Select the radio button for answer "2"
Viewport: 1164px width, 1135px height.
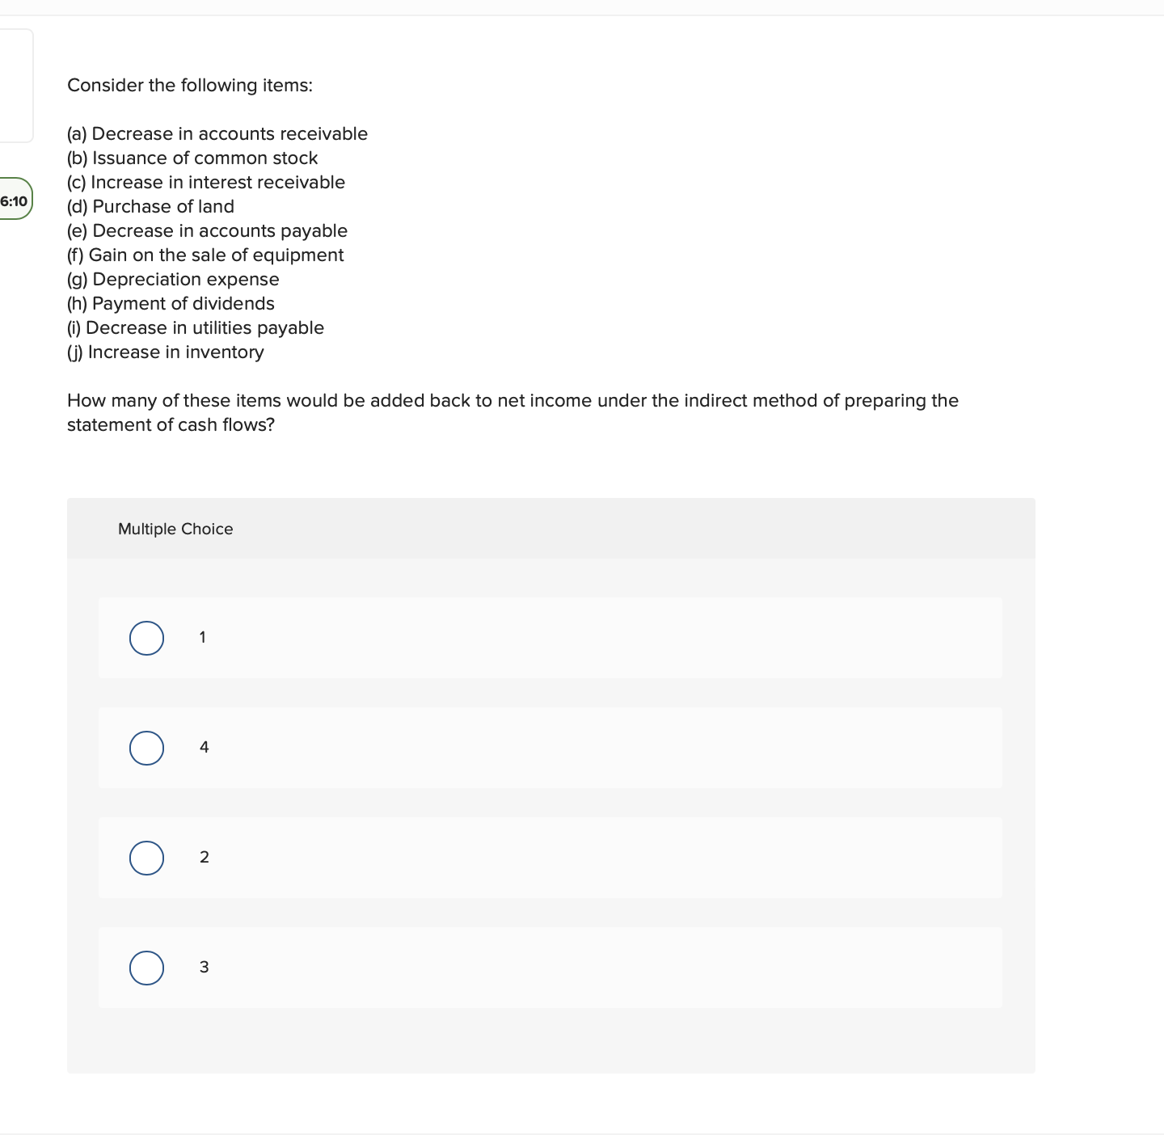click(146, 858)
